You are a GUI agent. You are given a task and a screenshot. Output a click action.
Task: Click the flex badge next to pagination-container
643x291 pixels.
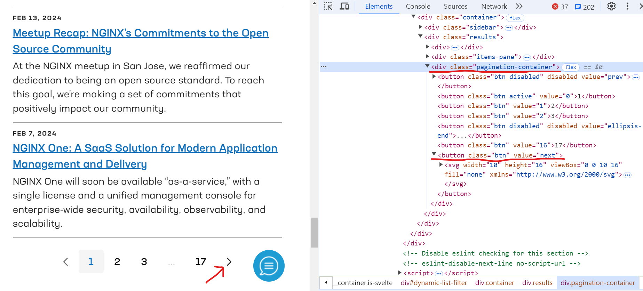click(x=571, y=67)
